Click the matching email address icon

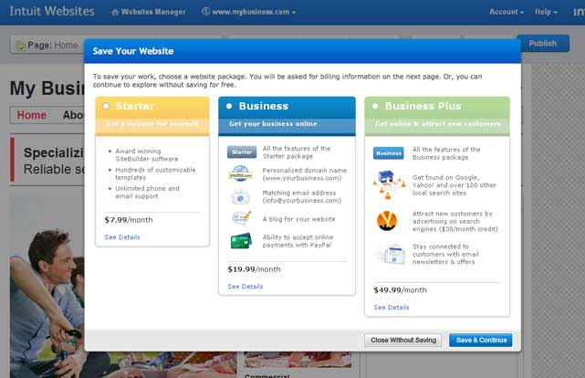tap(241, 196)
